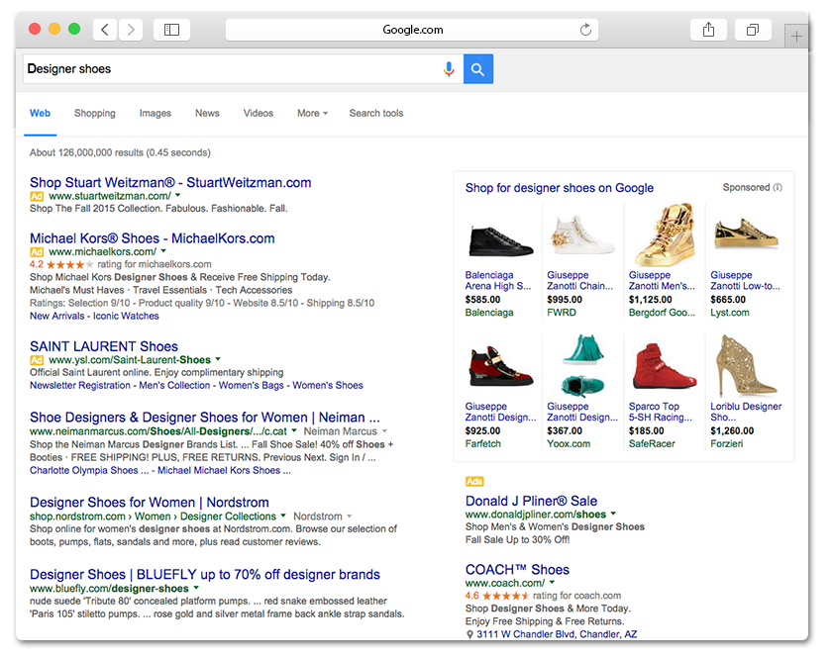Click the Michael Michael Kors Shoes sitelink
This screenshot has width=832, height=657.
tap(224, 470)
